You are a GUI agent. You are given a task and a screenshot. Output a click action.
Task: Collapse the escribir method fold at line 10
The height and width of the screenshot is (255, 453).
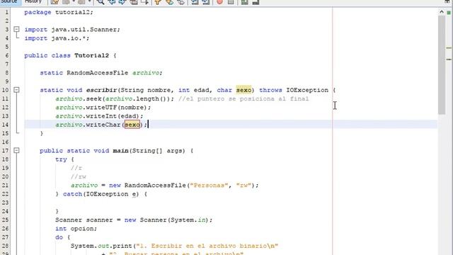16,90
